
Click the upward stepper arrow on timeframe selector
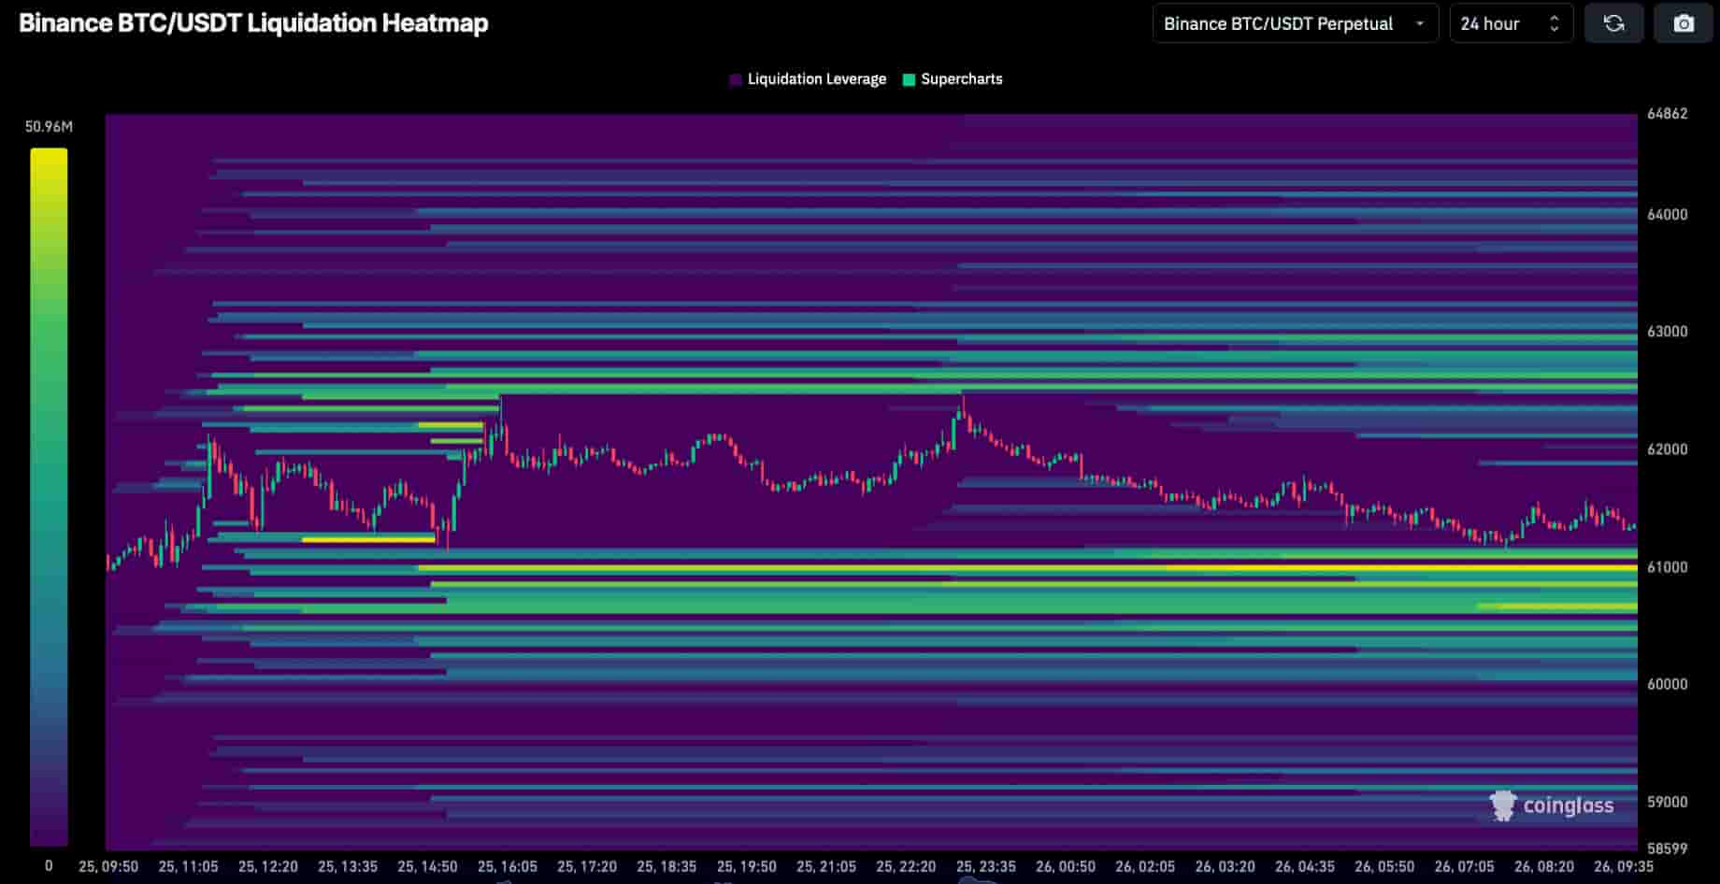[1554, 19]
